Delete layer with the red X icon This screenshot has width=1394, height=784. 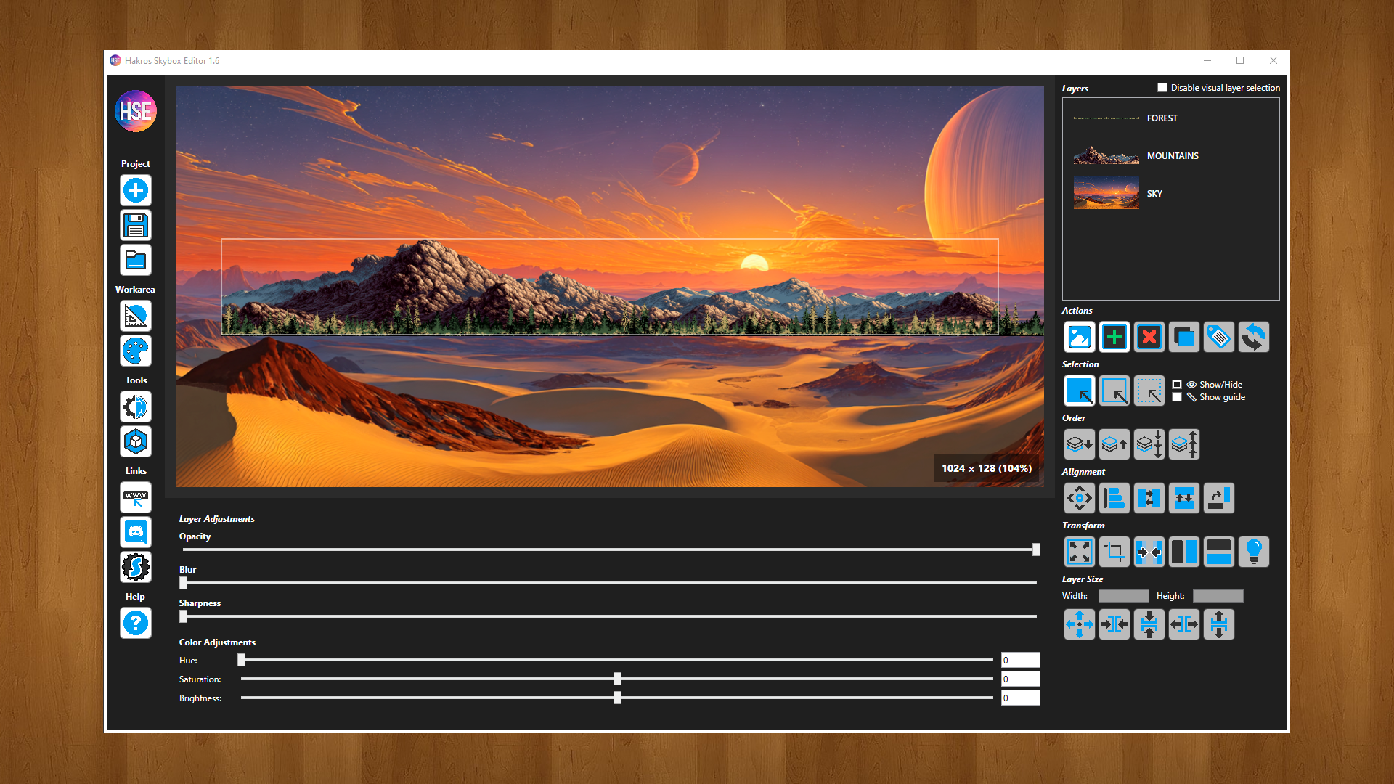click(1149, 338)
